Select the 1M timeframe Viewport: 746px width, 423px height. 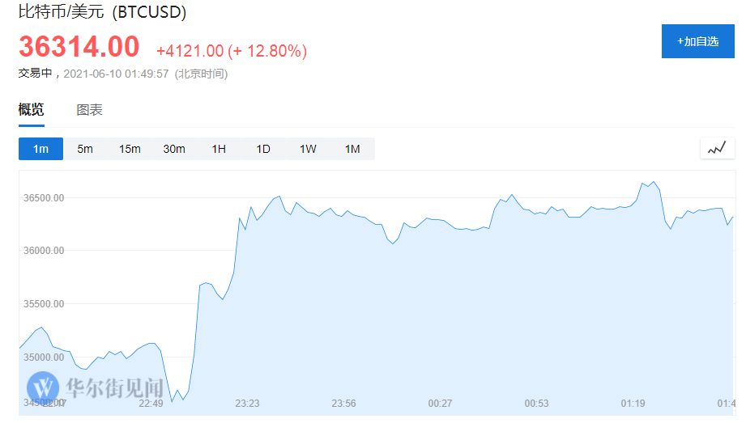click(x=352, y=149)
